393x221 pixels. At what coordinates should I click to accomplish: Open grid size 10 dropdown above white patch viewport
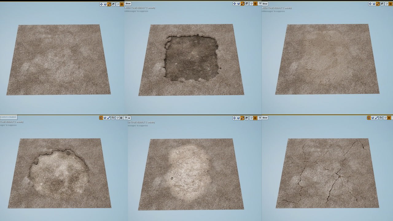[x=260, y=118]
